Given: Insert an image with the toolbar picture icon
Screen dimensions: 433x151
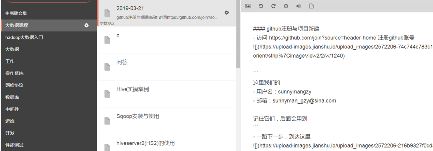Looking at the screenshot, I should [248, 6].
